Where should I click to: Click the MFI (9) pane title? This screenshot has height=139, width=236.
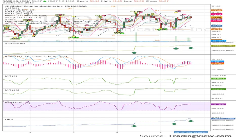[x=11, y=76]
